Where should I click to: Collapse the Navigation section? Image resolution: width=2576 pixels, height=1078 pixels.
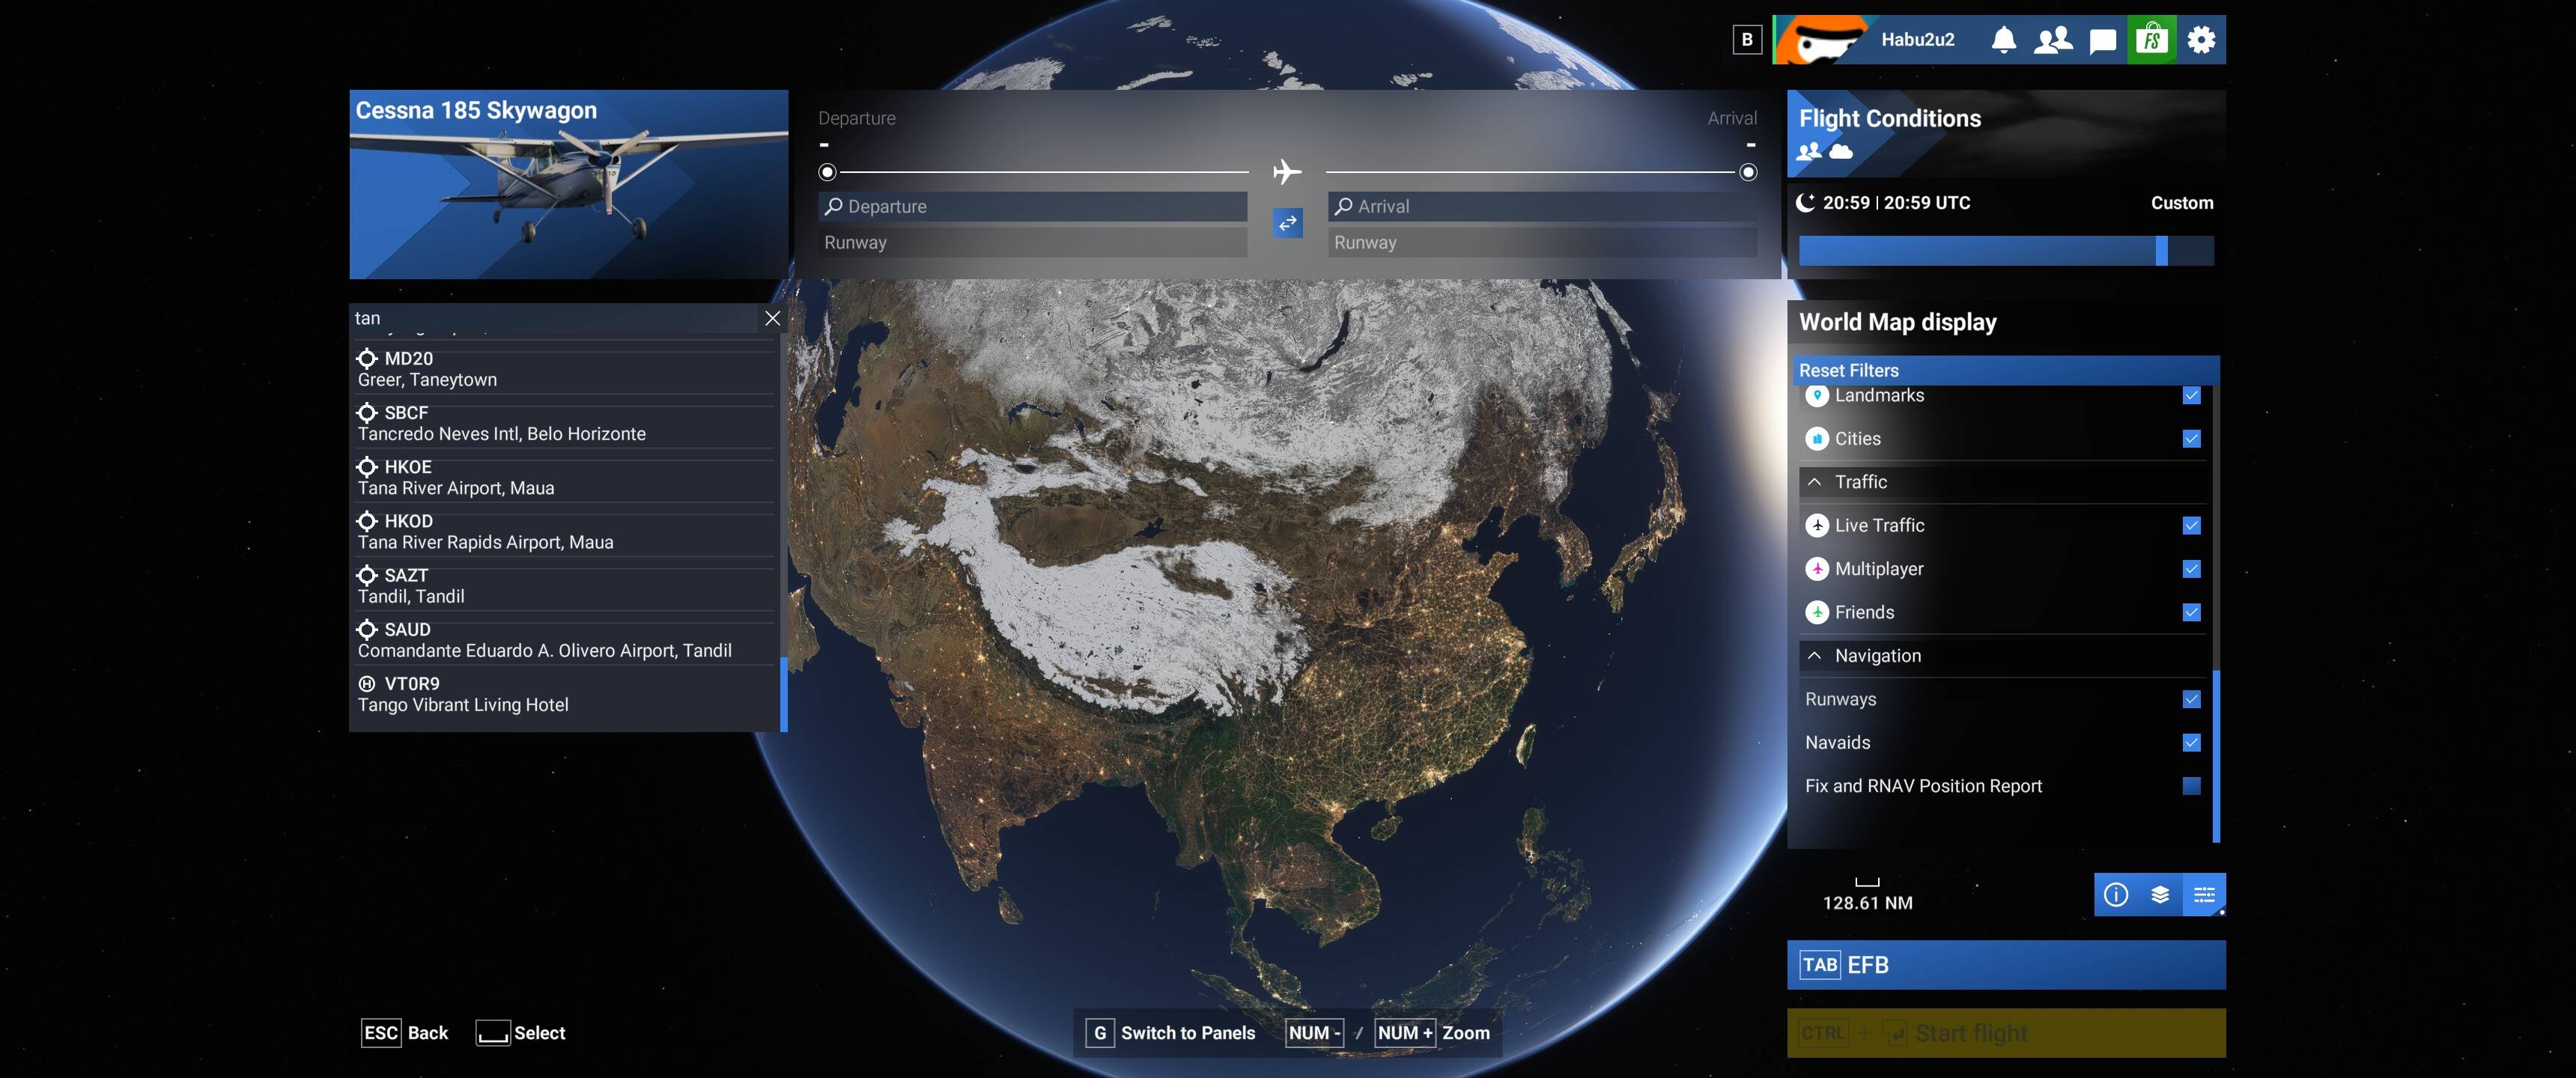tap(2002, 656)
